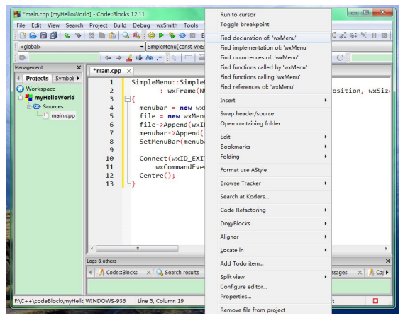This screenshot has width=403, height=318.
Task: Collapse the myHelloWorld project tree node
Action: pyautogui.click(x=21, y=98)
